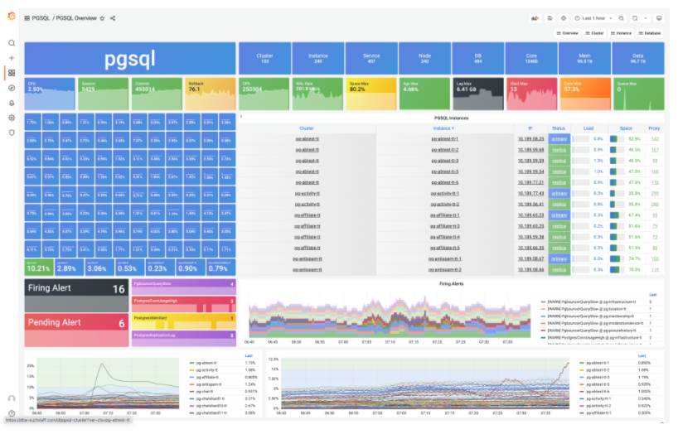
Task: Click the PostgresConnUsageHigh alert bar
Action: 184,304
